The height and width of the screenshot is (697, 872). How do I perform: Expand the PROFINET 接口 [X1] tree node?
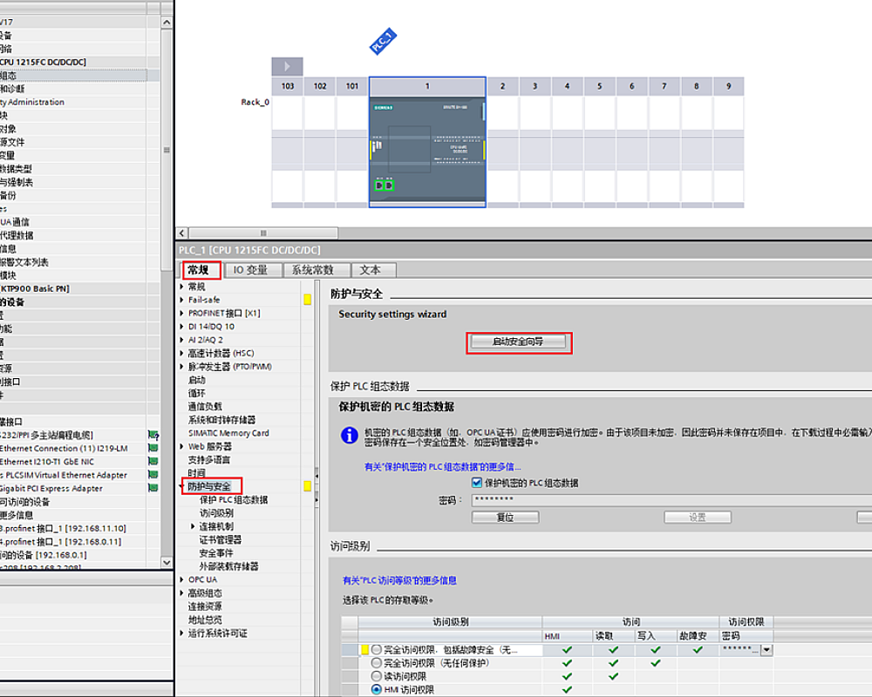pyautogui.click(x=182, y=313)
